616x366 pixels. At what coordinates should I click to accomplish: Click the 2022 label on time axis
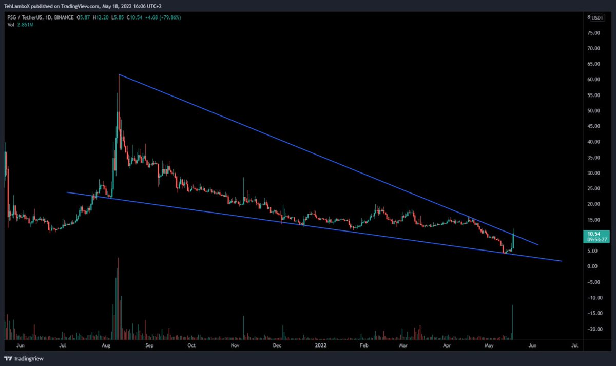pos(320,346)
